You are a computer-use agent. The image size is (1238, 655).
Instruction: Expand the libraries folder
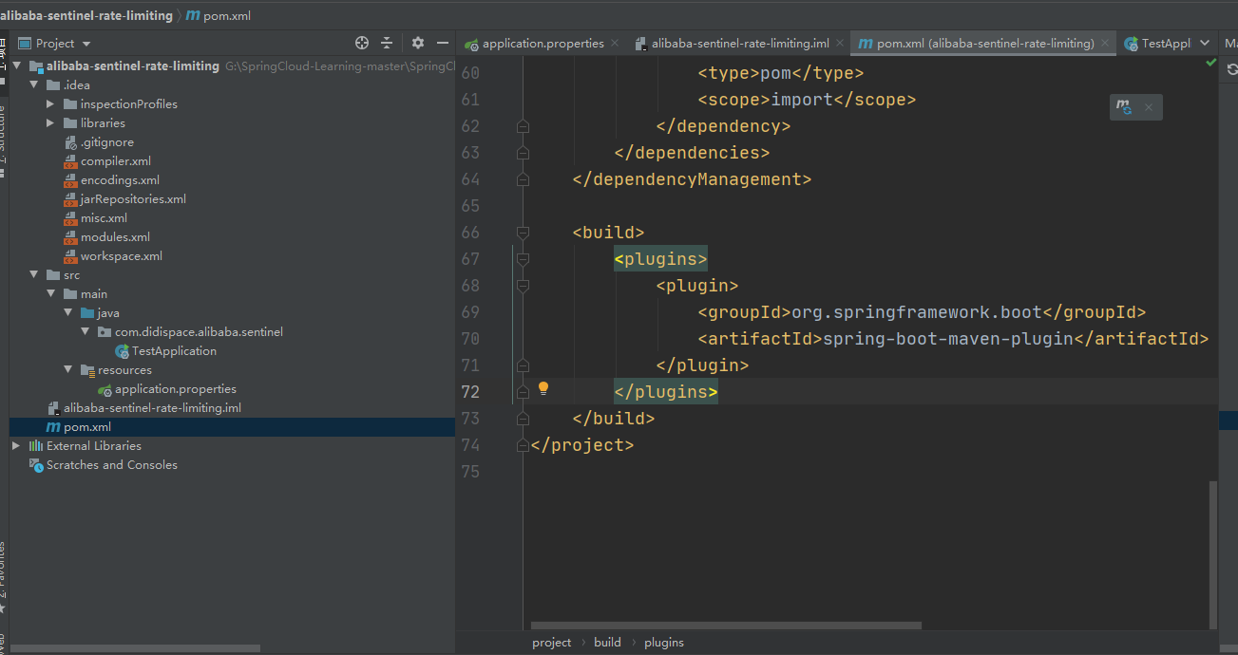[50, 123]
